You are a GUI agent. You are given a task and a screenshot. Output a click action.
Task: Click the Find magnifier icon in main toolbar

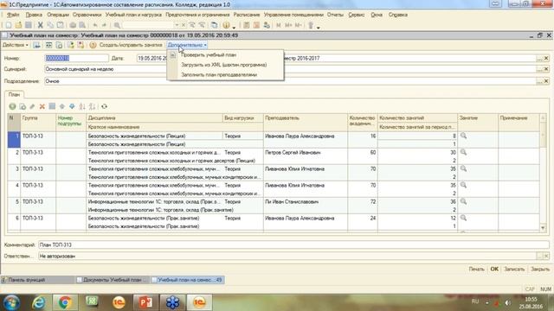(x=117, y=25)
